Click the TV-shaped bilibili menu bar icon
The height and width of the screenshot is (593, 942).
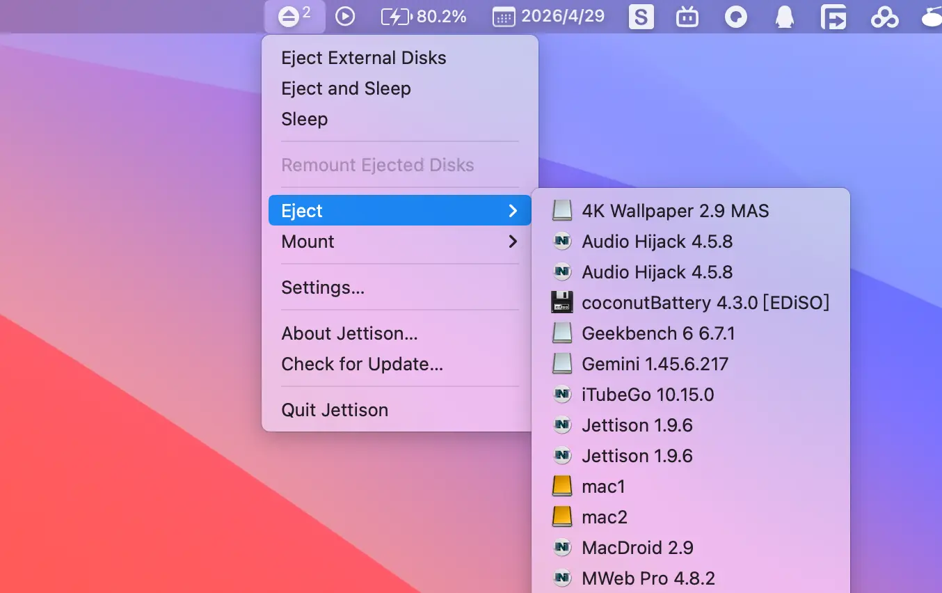point(687,17)
